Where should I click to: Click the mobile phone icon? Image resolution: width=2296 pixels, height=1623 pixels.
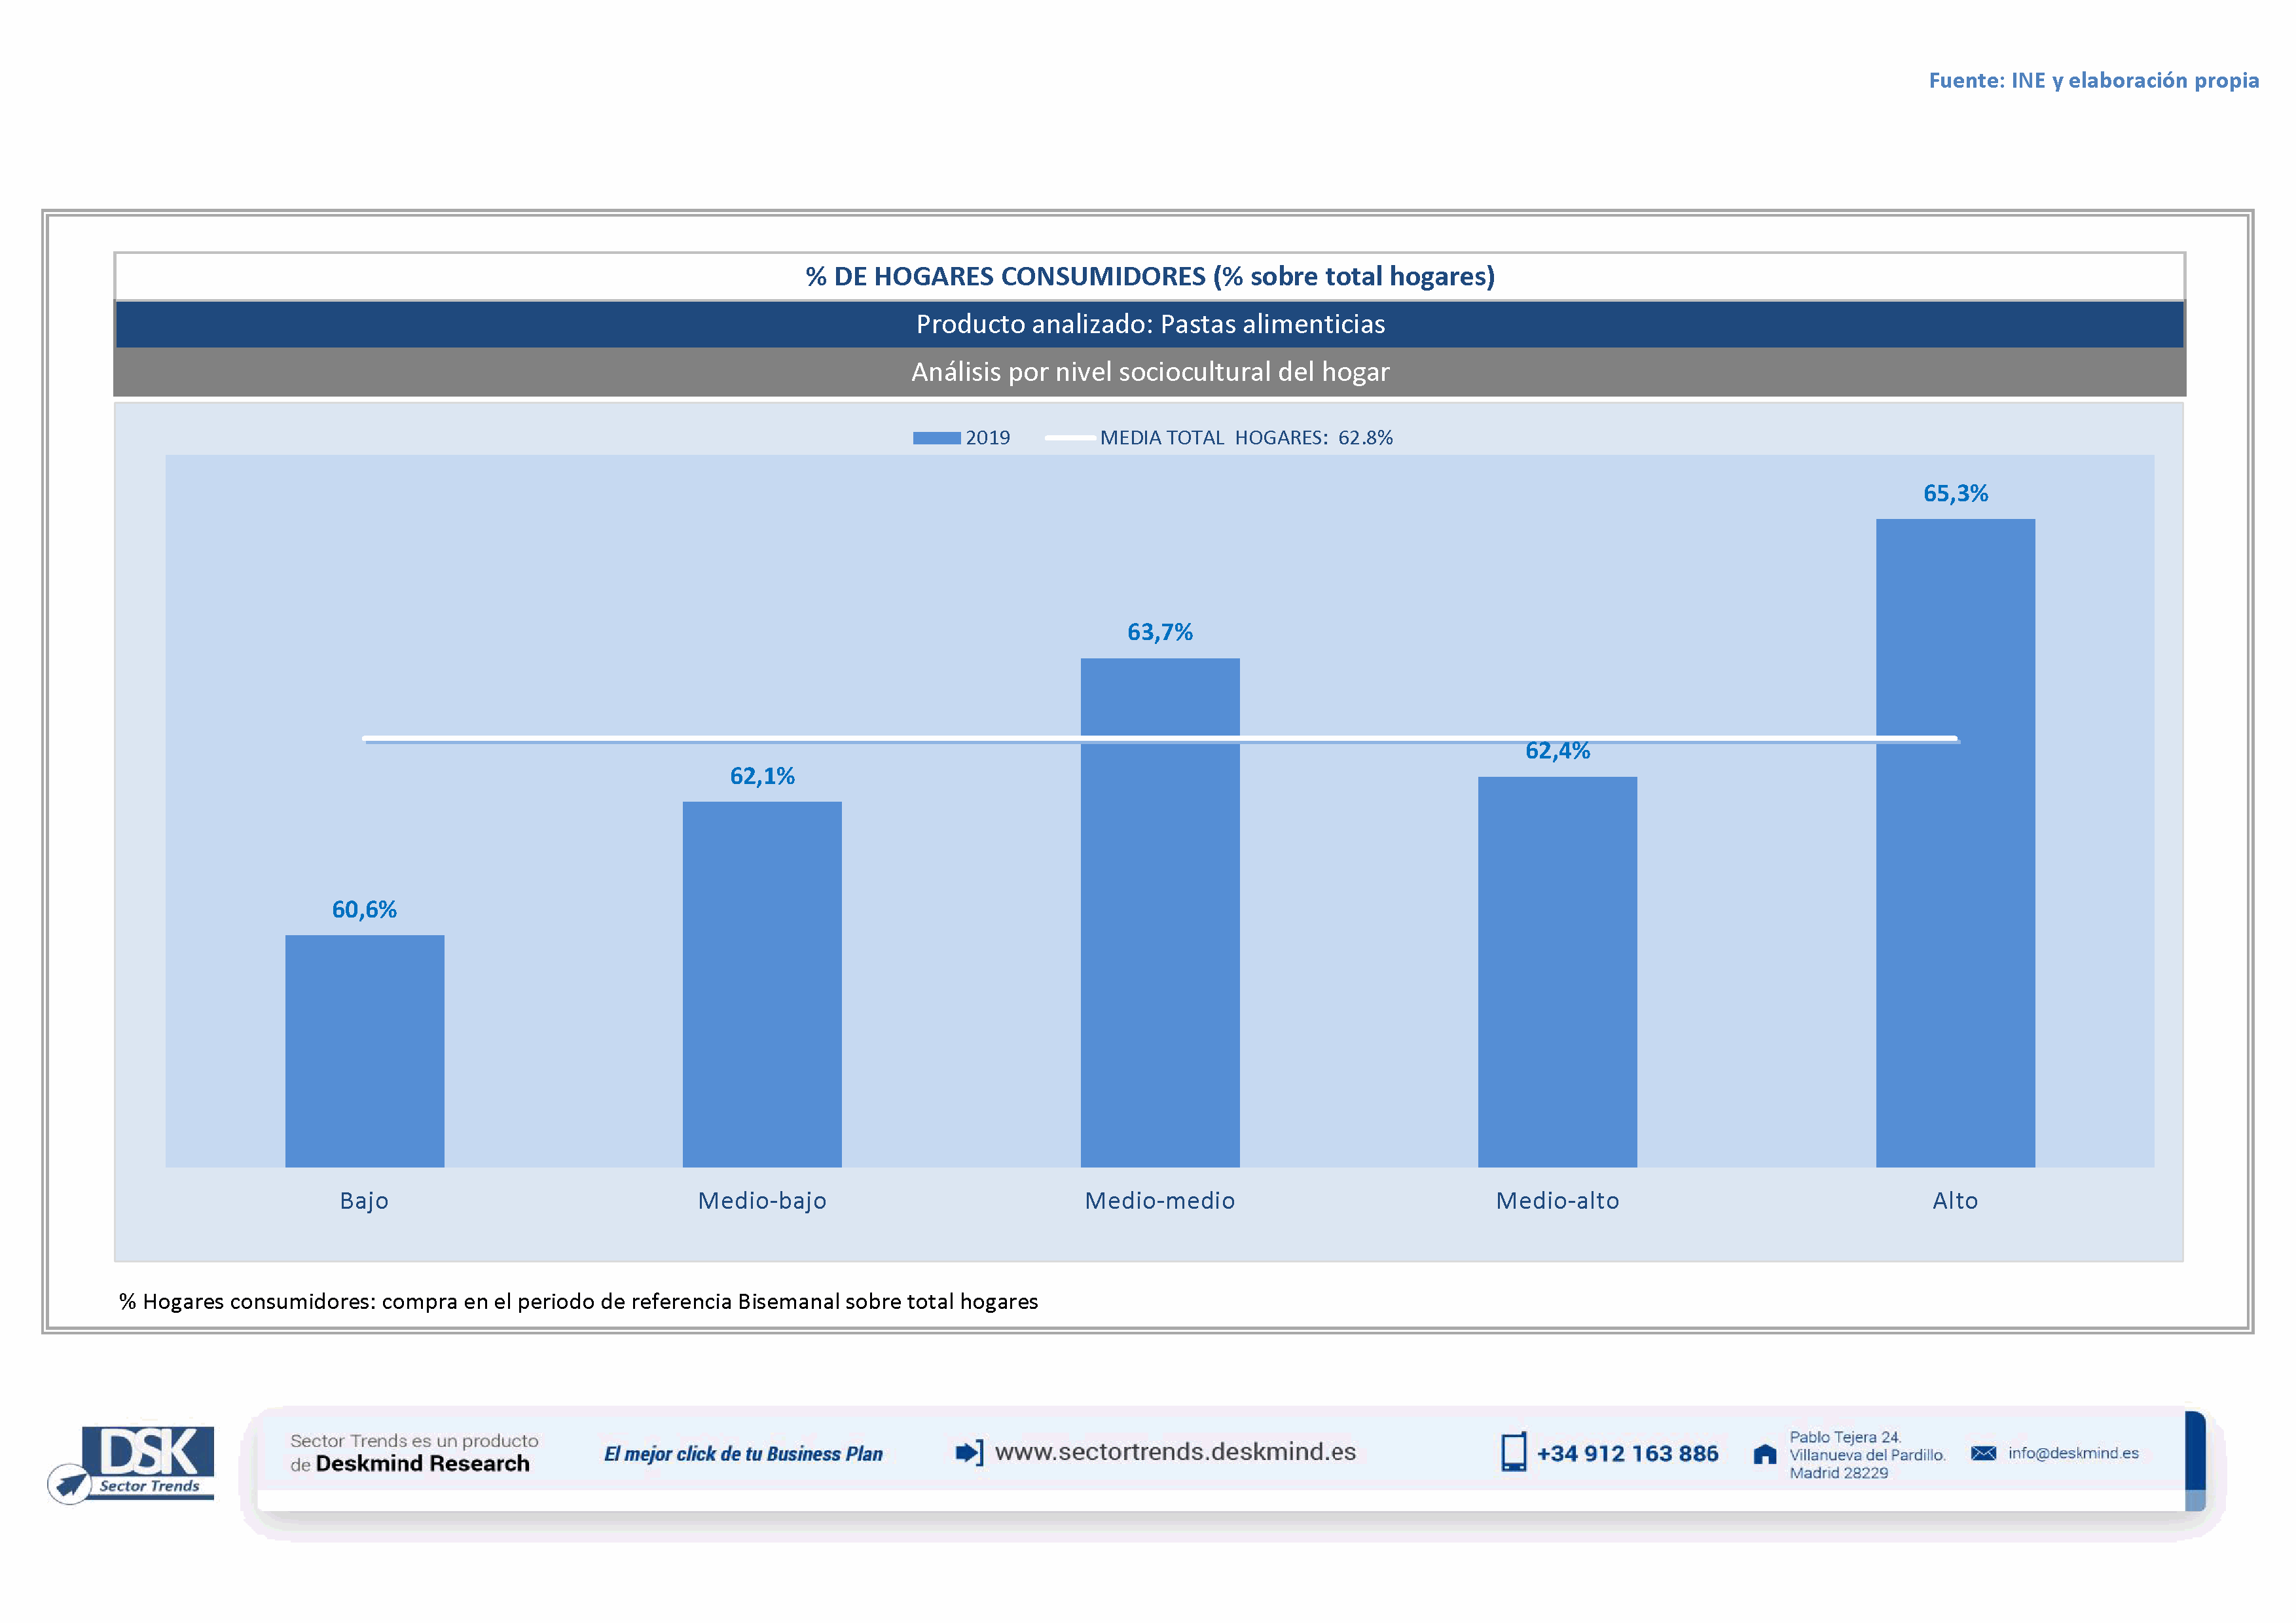1513,1452
